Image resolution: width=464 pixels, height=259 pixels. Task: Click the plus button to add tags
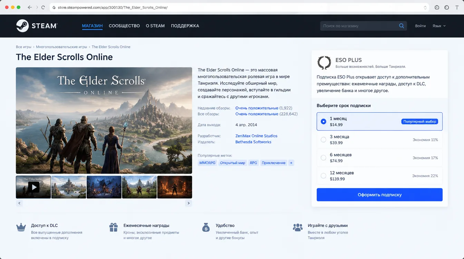[291, 163]
